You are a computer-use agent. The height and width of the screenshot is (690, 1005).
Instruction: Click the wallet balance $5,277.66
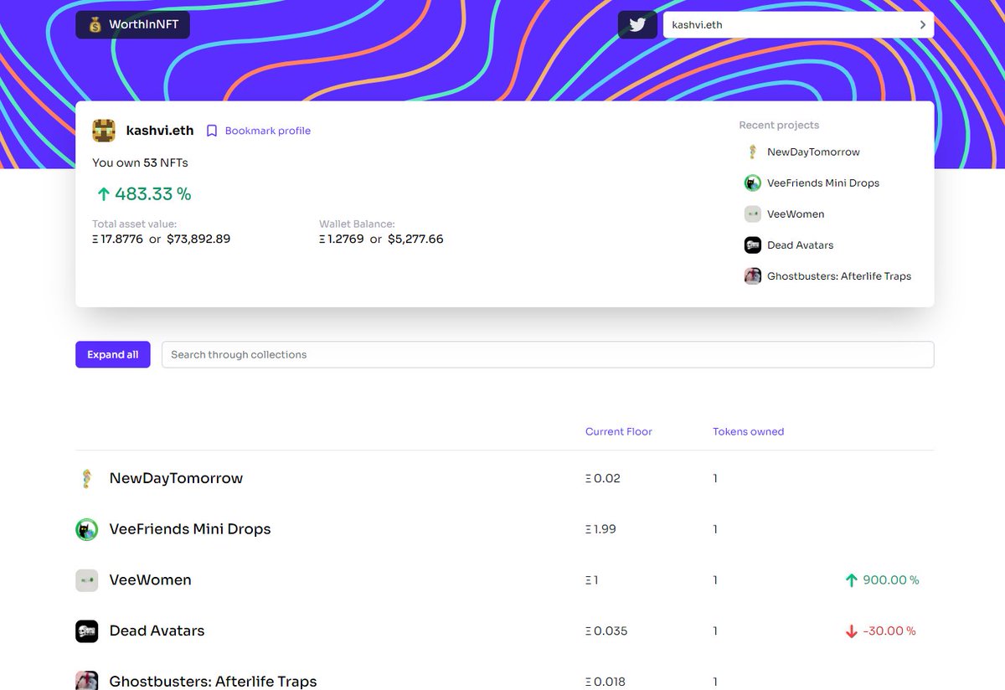(x=415, y=239)
